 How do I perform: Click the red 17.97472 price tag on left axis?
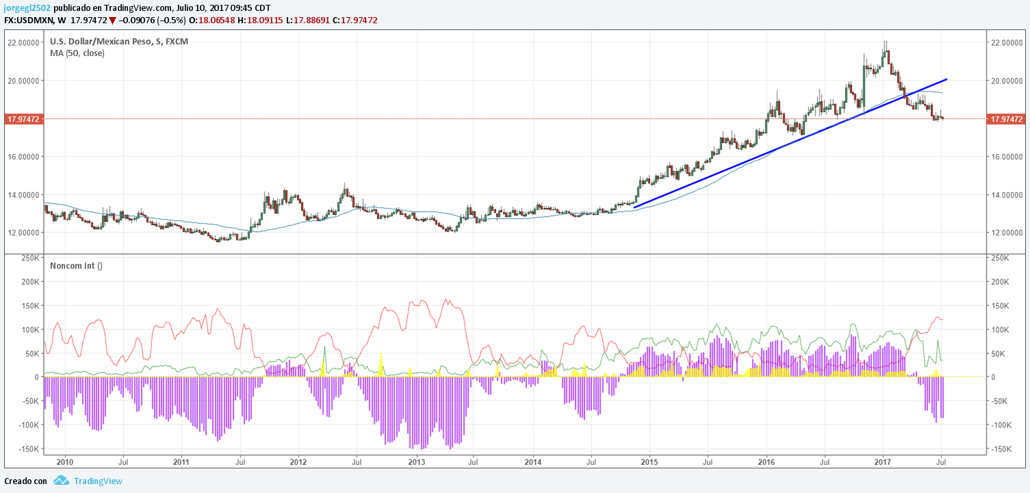coord(23,119)
